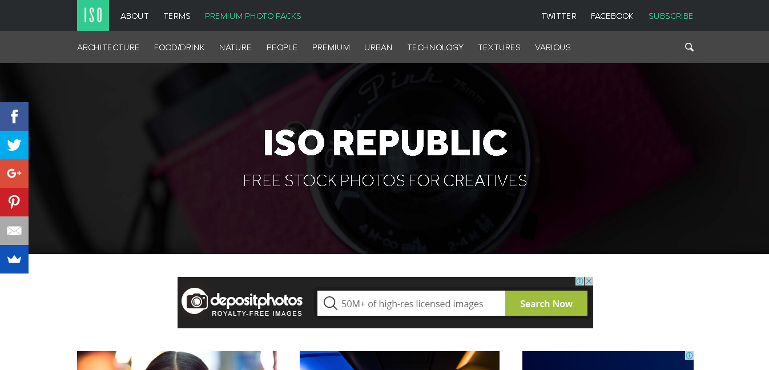Click the SumoMe crown icon
Image resolution: width=769 pixels, height=370 pixels.
pos(14,259)
